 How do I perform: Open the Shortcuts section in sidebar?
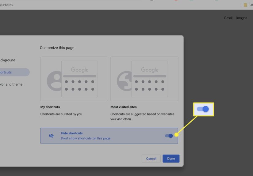pos(14,72)
